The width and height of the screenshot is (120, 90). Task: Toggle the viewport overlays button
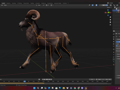(x=96, y=5)
